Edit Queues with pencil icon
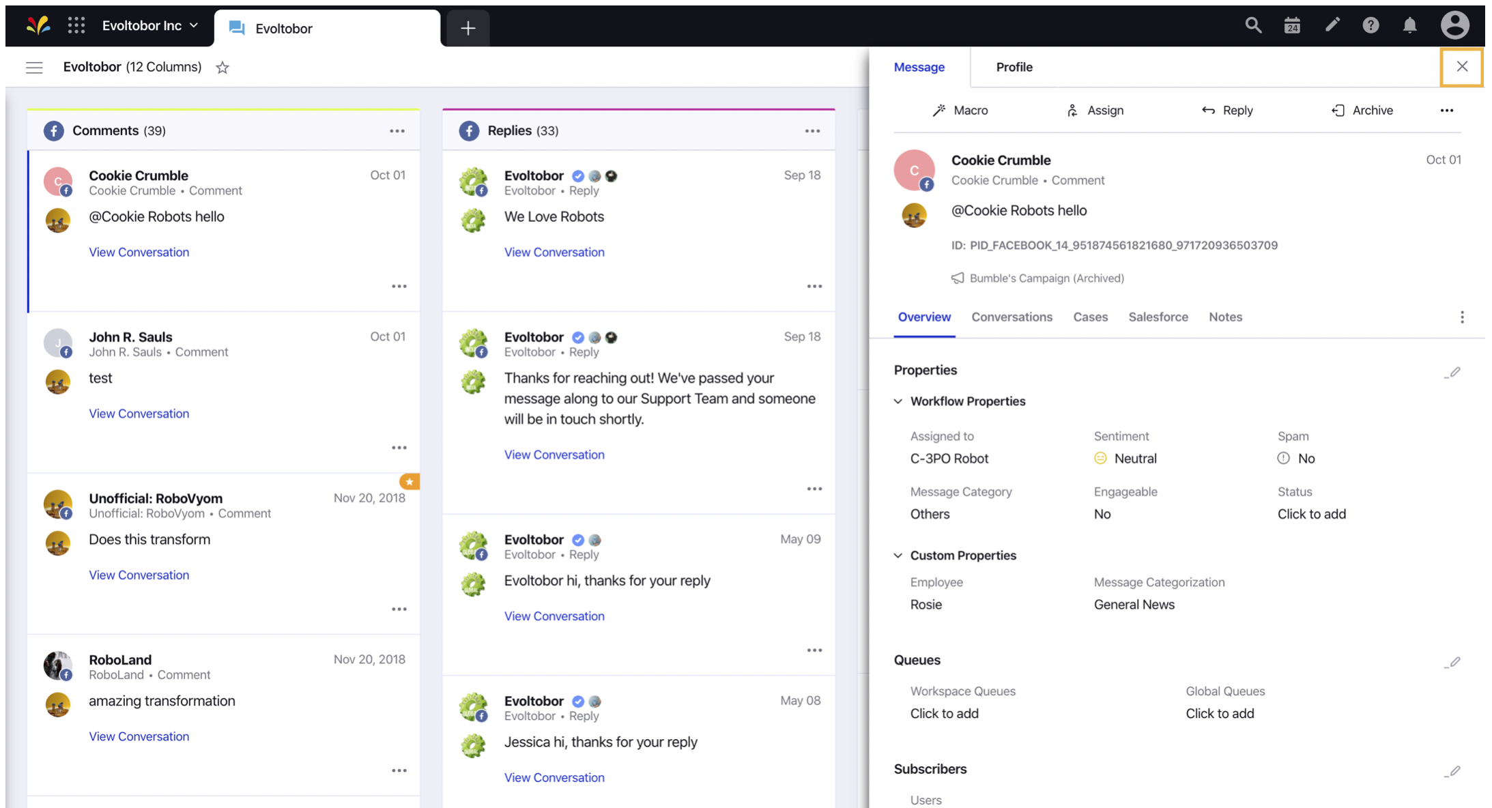 (1452, 662)
